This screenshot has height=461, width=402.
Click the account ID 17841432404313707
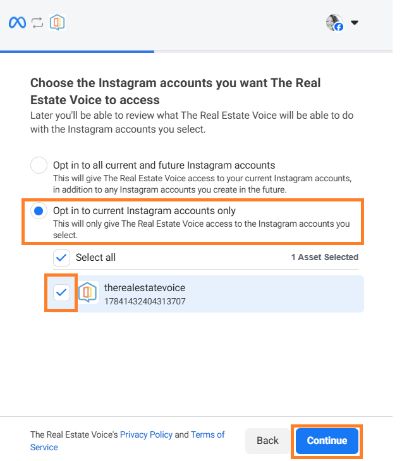coord(145,301)
